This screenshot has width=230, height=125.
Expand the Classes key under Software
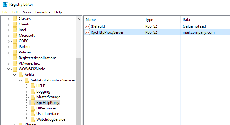click(8, 19)
